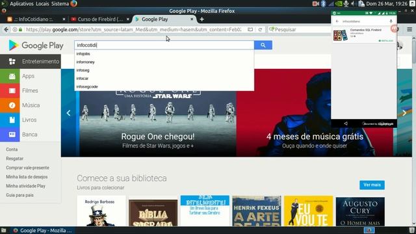Viewport: 416px width, 234px height.
Task: Go back with Firefox back arrow
Action: 6,29
